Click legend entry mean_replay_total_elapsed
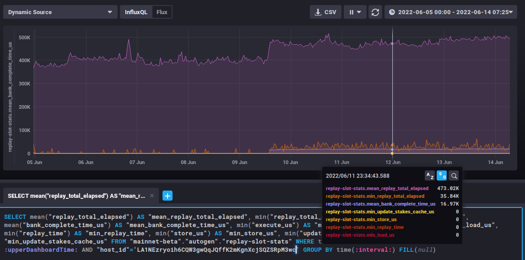 [377, 188]
